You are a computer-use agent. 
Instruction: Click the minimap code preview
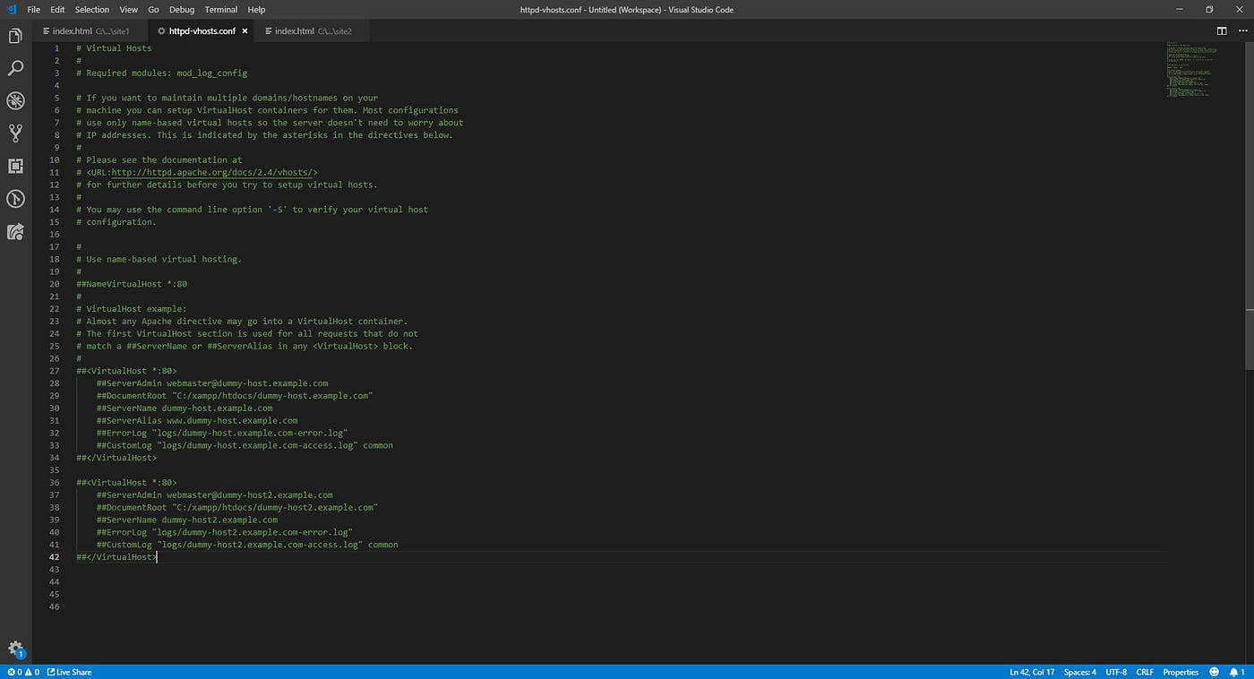1193,70
